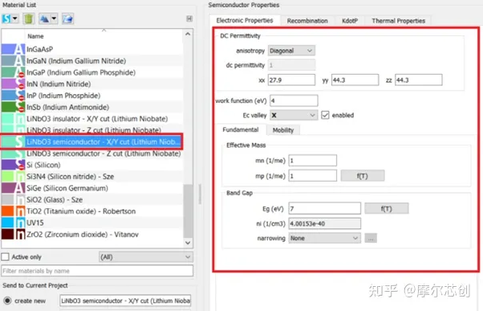Click the material list scroll down arrow
483x311 pixels.
click(x=188, y=243)
